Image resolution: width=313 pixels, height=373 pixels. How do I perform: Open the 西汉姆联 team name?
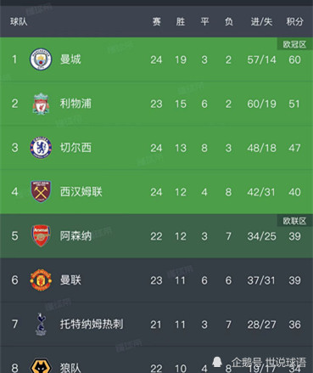(x=81, y=192)
